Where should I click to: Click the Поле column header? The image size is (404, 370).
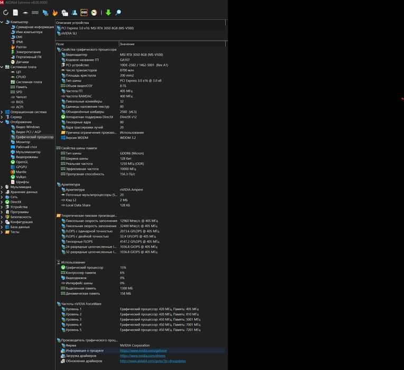click(x=87, y=44)
